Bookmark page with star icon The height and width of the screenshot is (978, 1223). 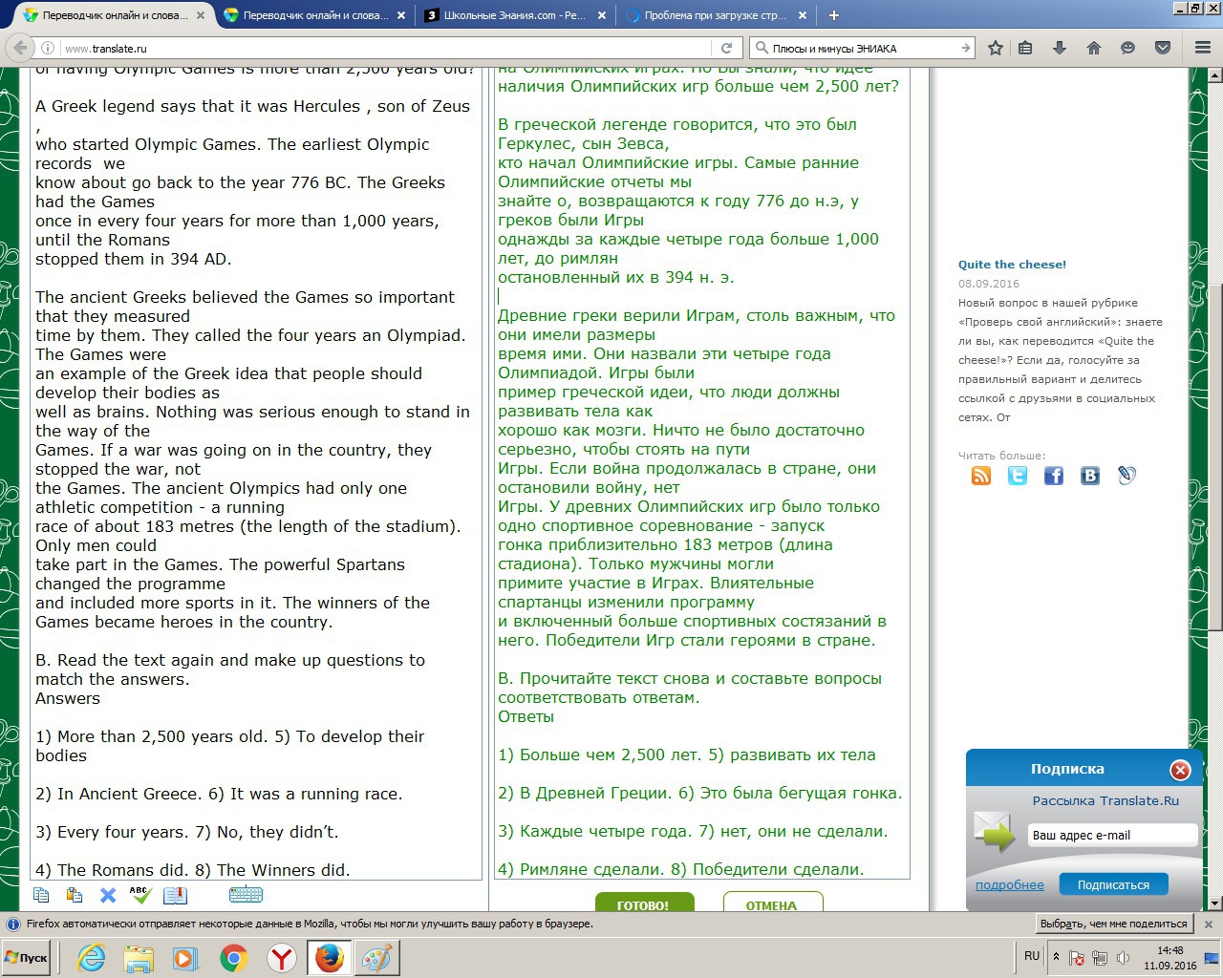click(996, 48)
